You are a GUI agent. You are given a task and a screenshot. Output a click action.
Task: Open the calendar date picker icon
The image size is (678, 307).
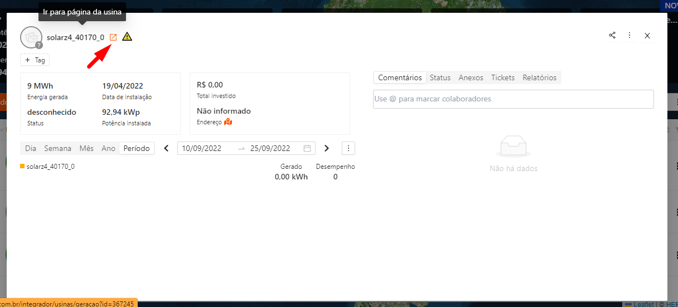click(307, 148)
